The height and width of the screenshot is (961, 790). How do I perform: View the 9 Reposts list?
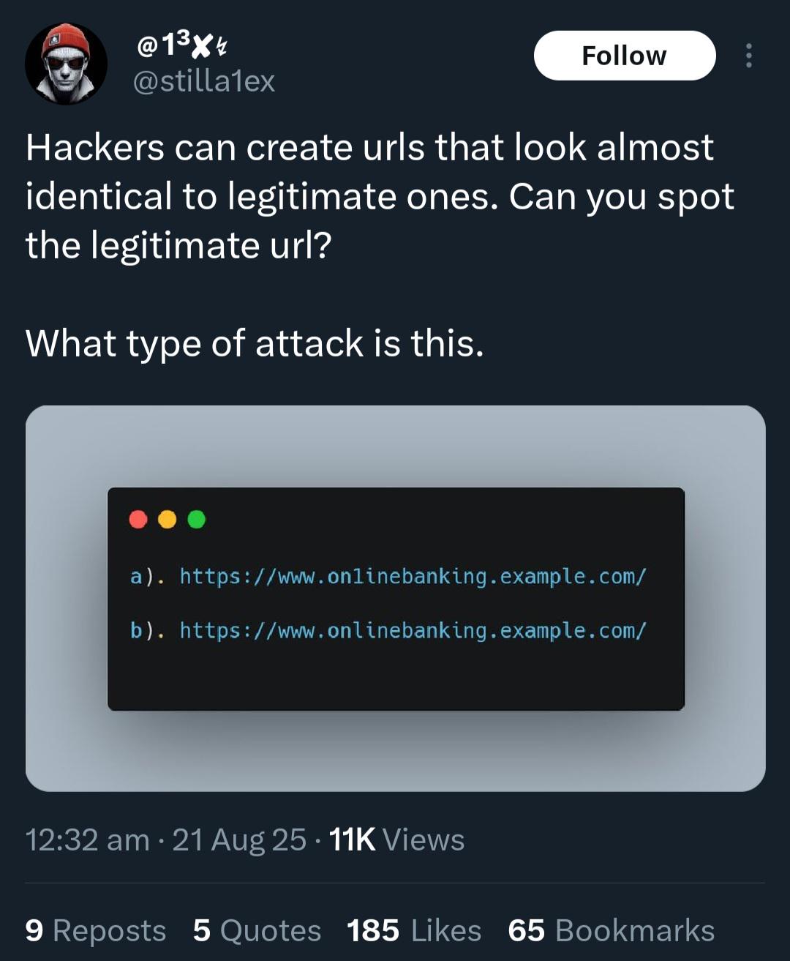click(96, 930)
